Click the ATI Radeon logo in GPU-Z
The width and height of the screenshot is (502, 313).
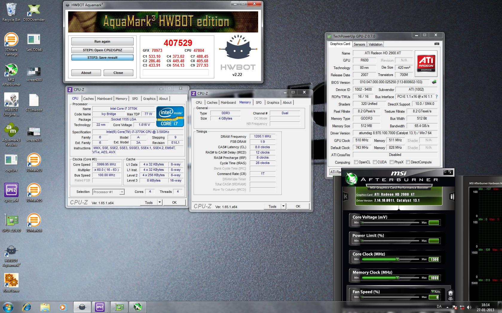(426, 63)
